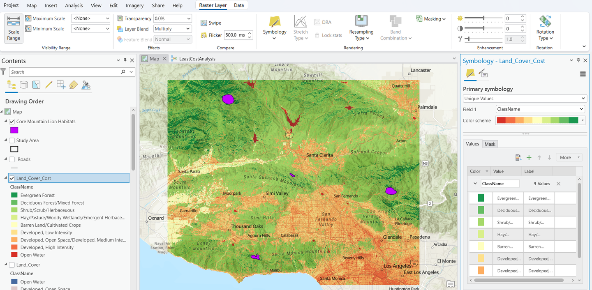Click the Evergreen Forest color swatch
The image size is (592, 290).
[x=481, y=198]
